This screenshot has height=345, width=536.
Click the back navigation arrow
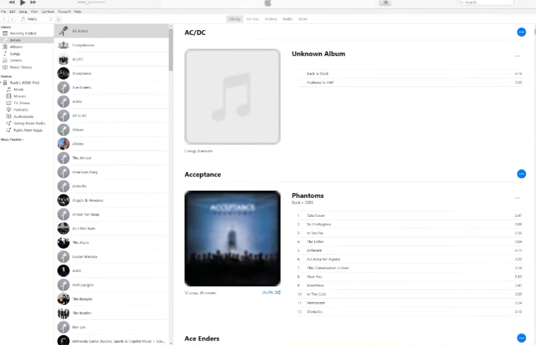[5, 19]
